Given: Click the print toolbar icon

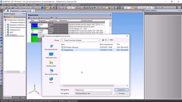Looking at the screenshot, I should tap(12, 8).
